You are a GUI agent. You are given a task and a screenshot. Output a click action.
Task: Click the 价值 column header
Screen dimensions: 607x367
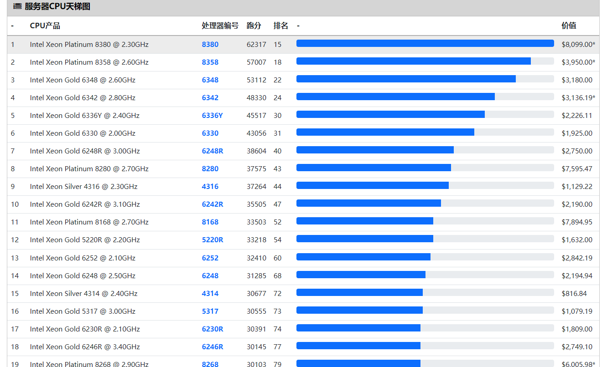[x=569, y=26]
